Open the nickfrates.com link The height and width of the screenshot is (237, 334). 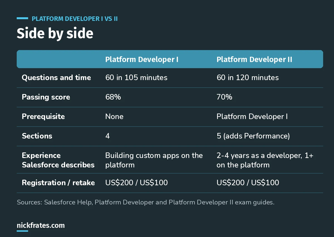pos(41,225)
